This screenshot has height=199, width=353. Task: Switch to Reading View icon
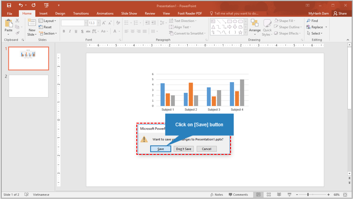click(x=279, y=195)
